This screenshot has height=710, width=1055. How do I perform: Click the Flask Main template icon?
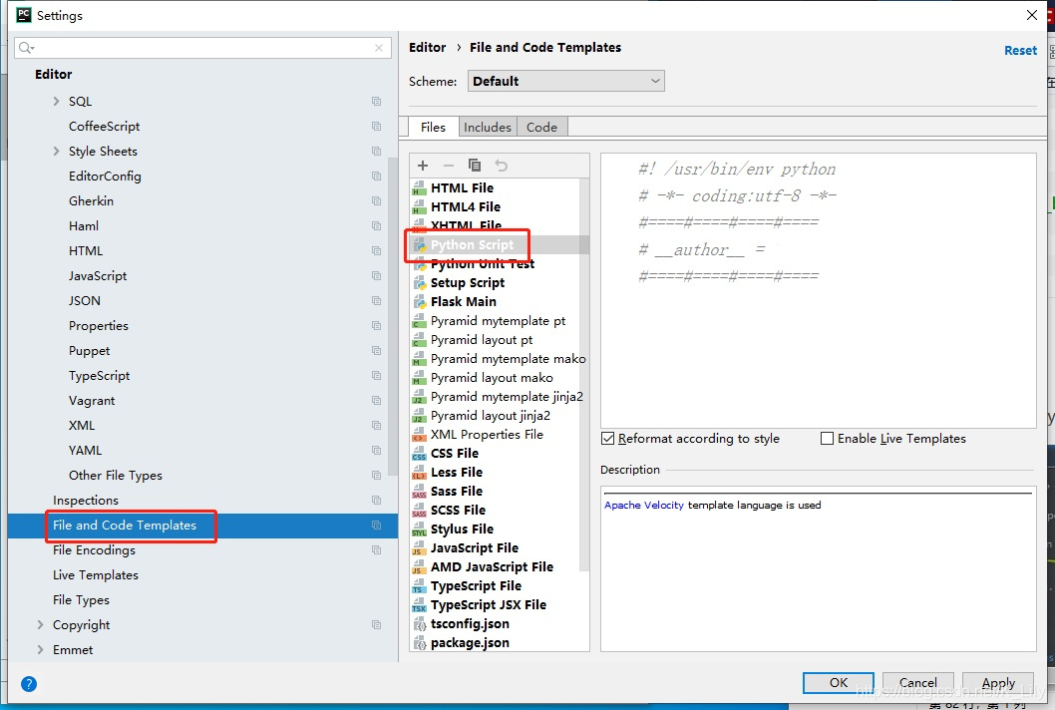click(x=419, y=302)
